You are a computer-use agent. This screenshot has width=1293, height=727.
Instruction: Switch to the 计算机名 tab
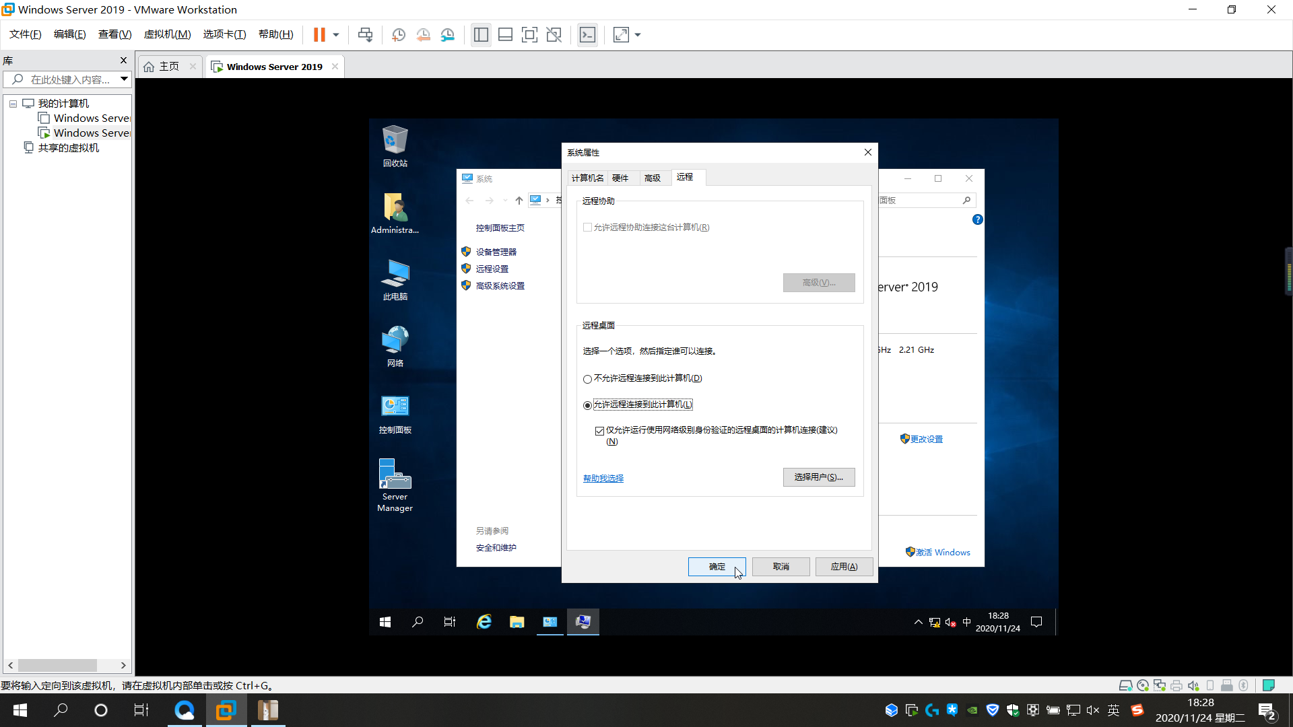pyautogui.click(x=587, y=177)
